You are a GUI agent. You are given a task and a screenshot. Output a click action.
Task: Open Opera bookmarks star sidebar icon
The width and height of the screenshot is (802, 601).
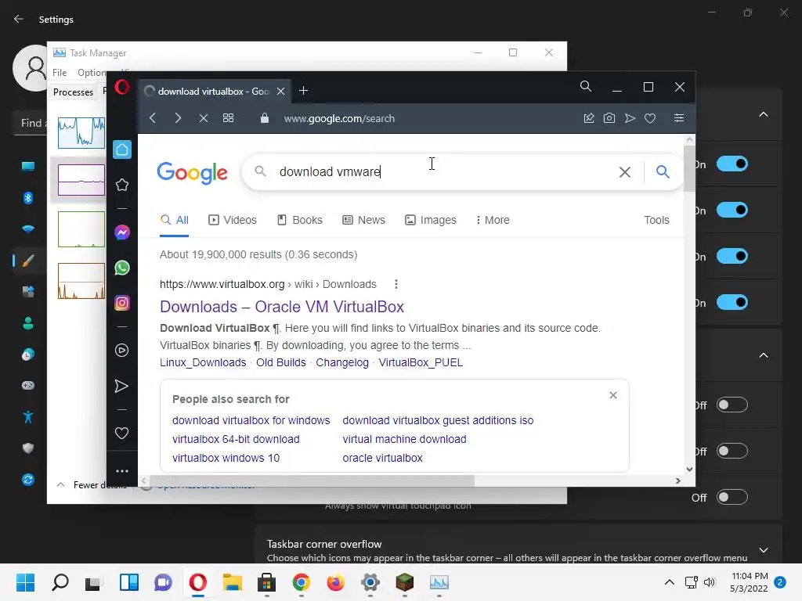pos(121,185)
